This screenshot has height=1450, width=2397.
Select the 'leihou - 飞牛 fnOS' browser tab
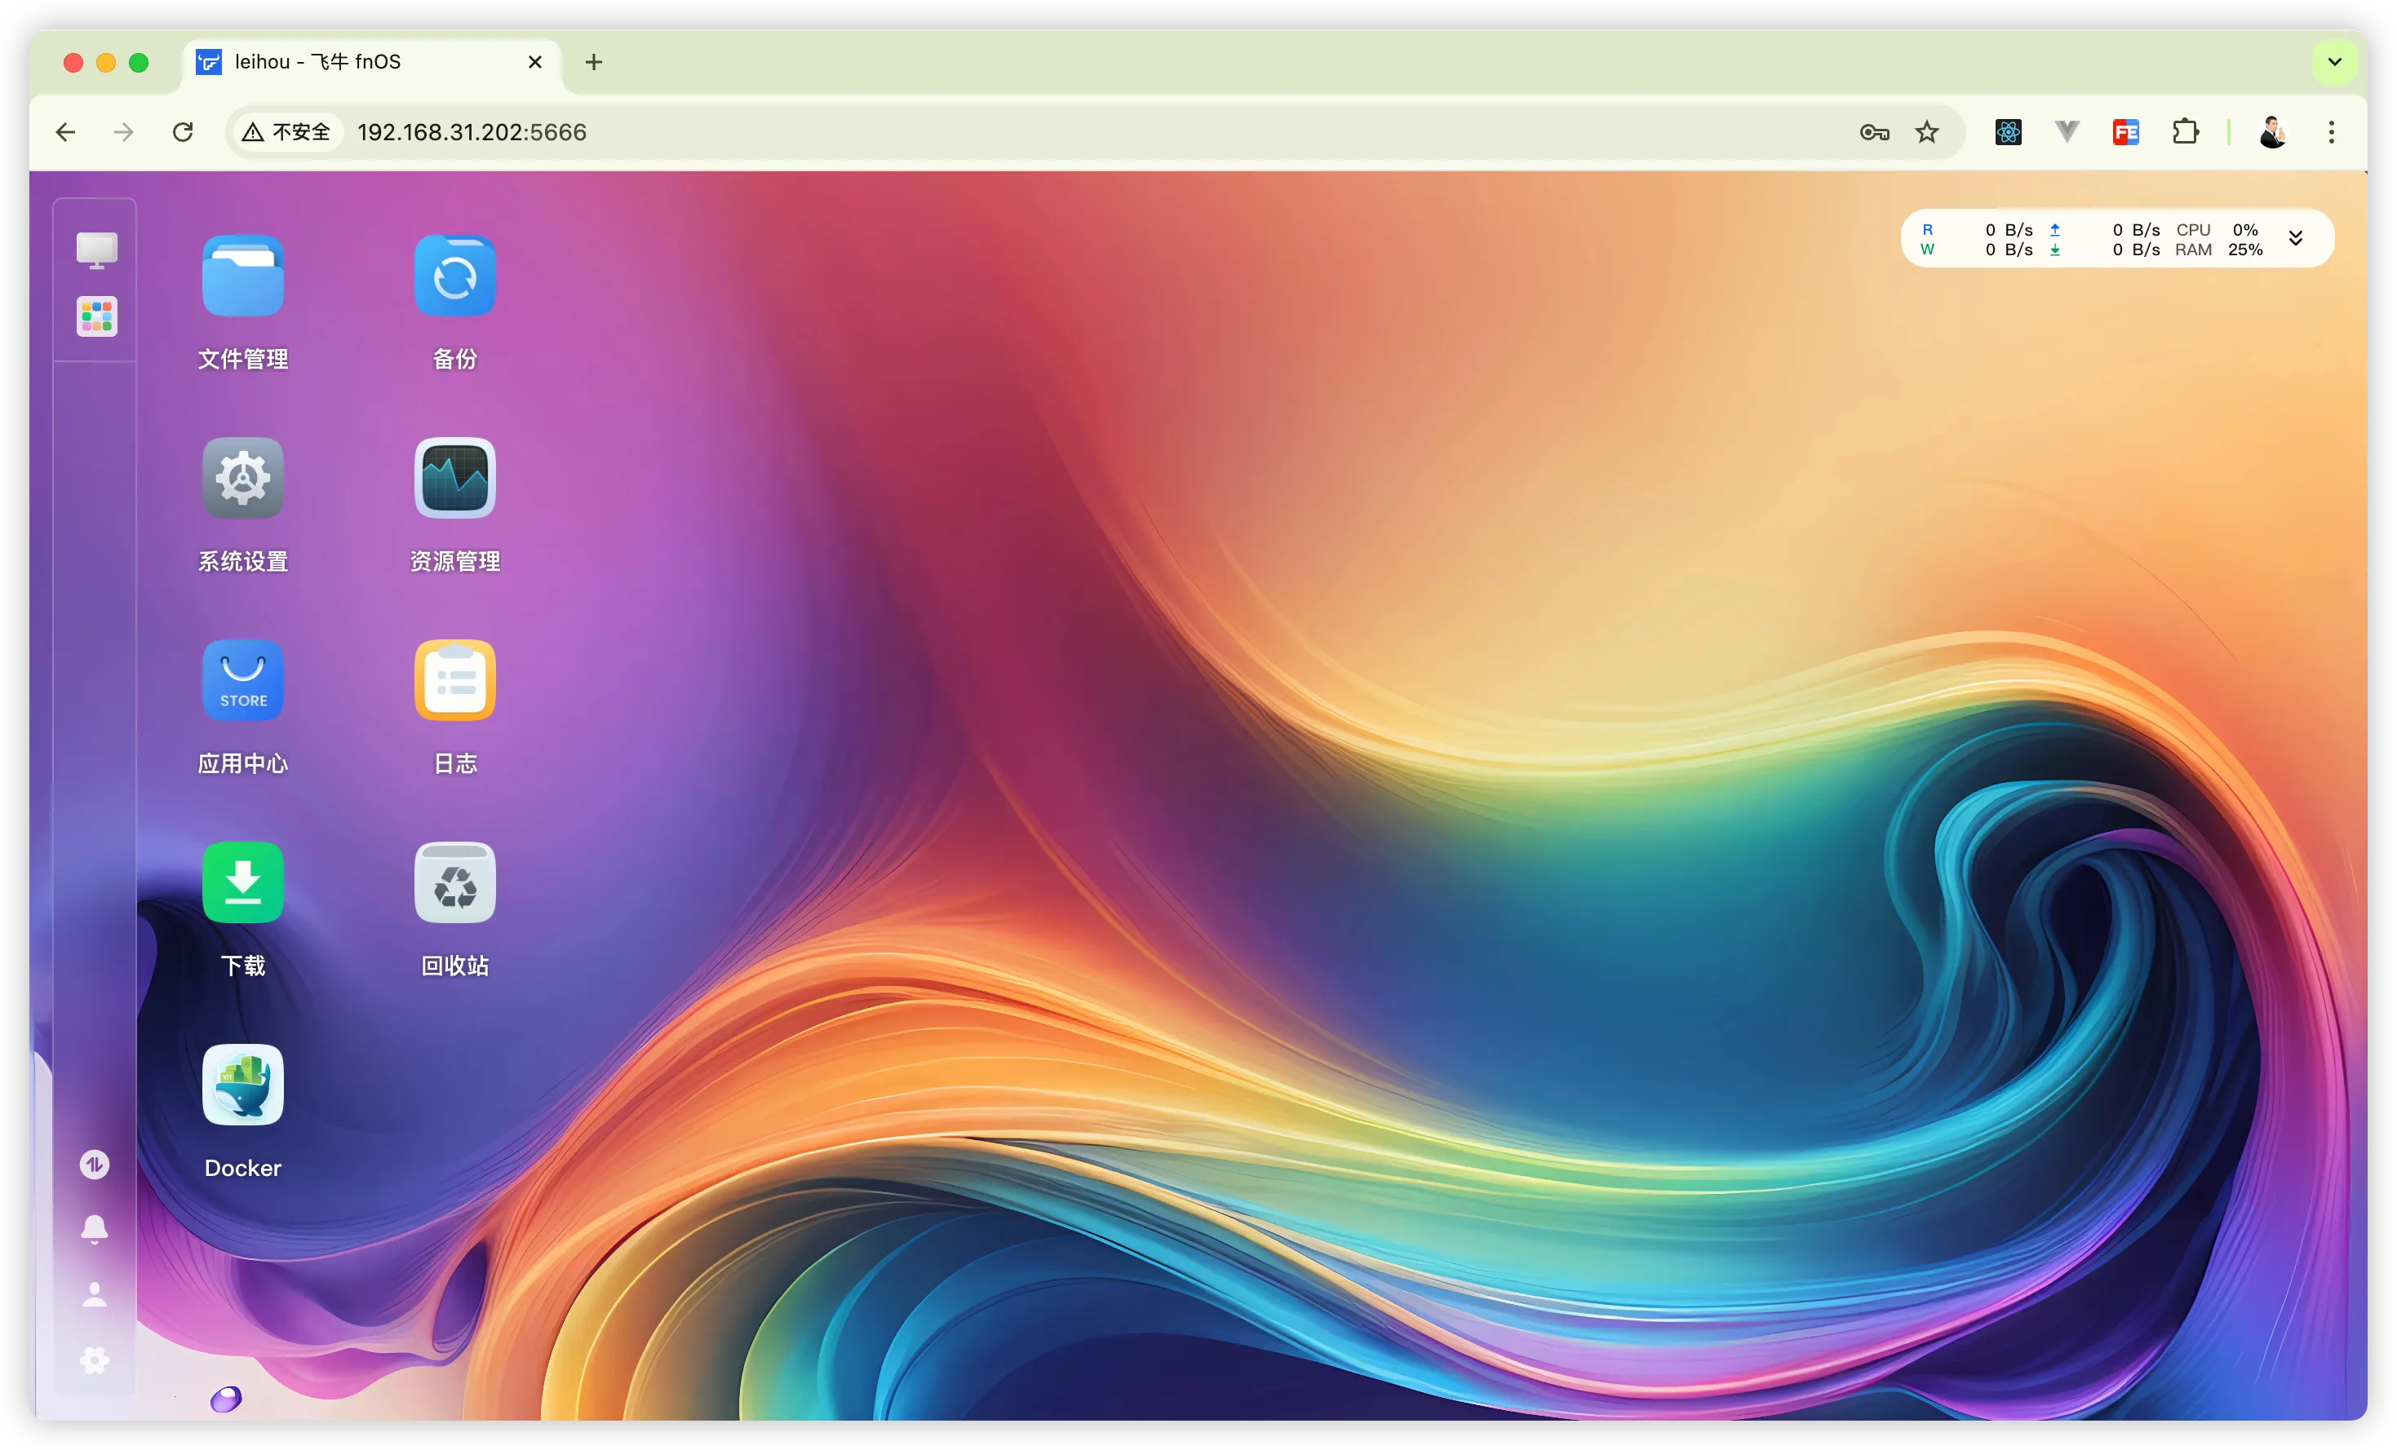coord(371,62)
